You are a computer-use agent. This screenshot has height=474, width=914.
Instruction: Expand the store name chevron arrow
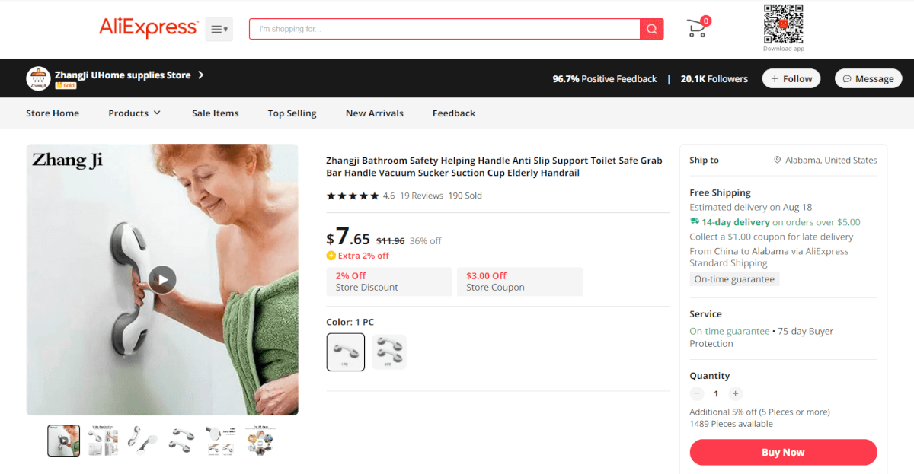coord(201,75)
